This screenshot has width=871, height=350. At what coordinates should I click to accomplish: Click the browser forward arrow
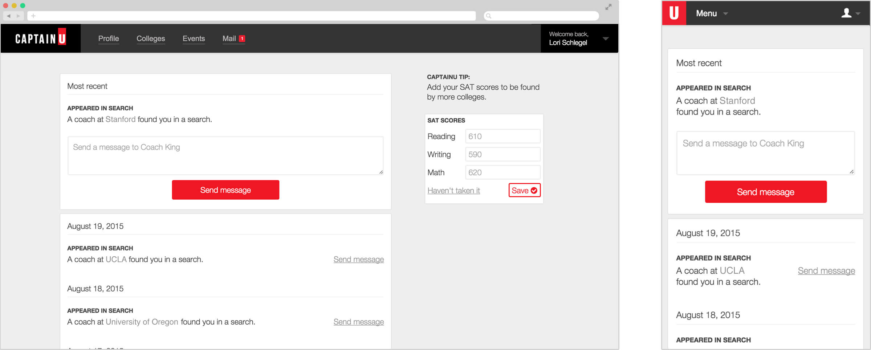(x=19, y=16)
